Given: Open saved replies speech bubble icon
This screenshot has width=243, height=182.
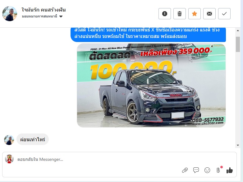Looking at the screenshot, I should click(x=196, y=170).
